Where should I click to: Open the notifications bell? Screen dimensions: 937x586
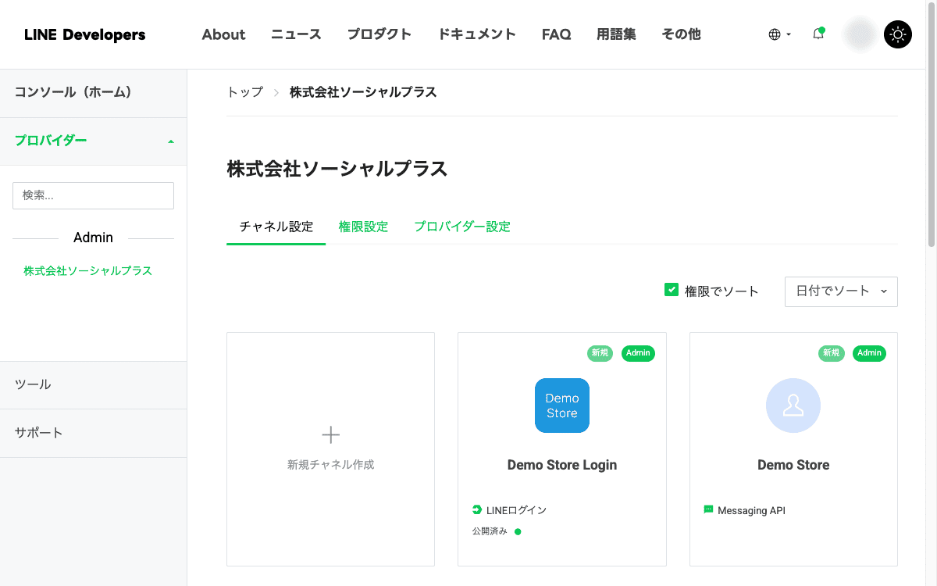tap(818, 34)
